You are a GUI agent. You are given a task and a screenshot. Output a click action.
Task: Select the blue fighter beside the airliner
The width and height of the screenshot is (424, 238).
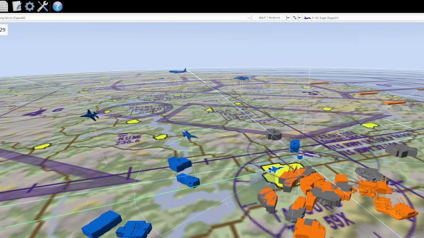241,78
